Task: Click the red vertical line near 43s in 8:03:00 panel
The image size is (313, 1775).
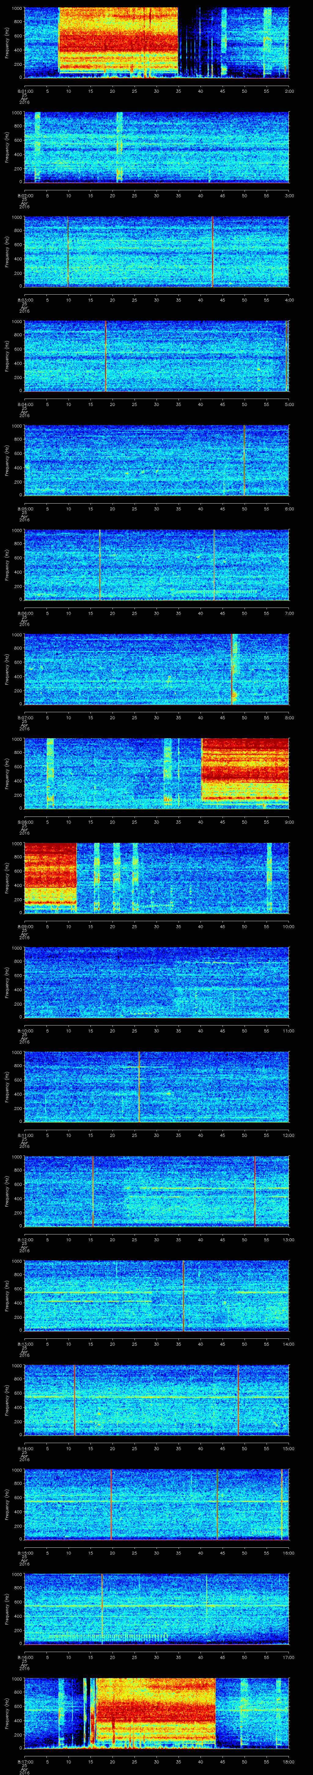Action: (x=212, y=251)
